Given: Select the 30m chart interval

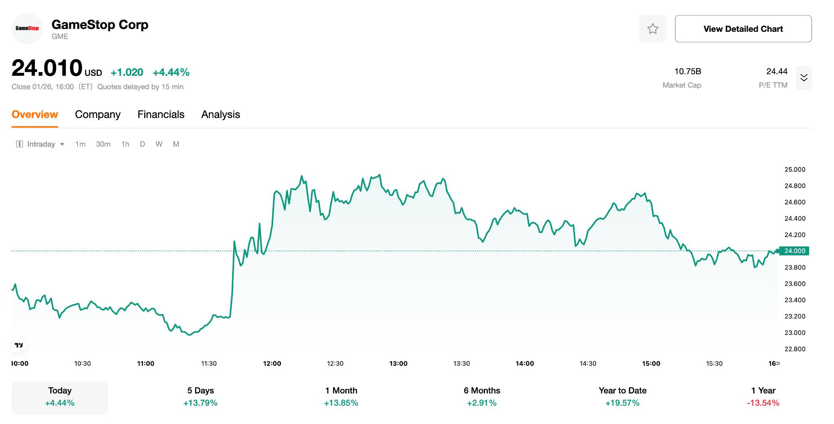Looking at the screenshot, I should tap(103, 144).
